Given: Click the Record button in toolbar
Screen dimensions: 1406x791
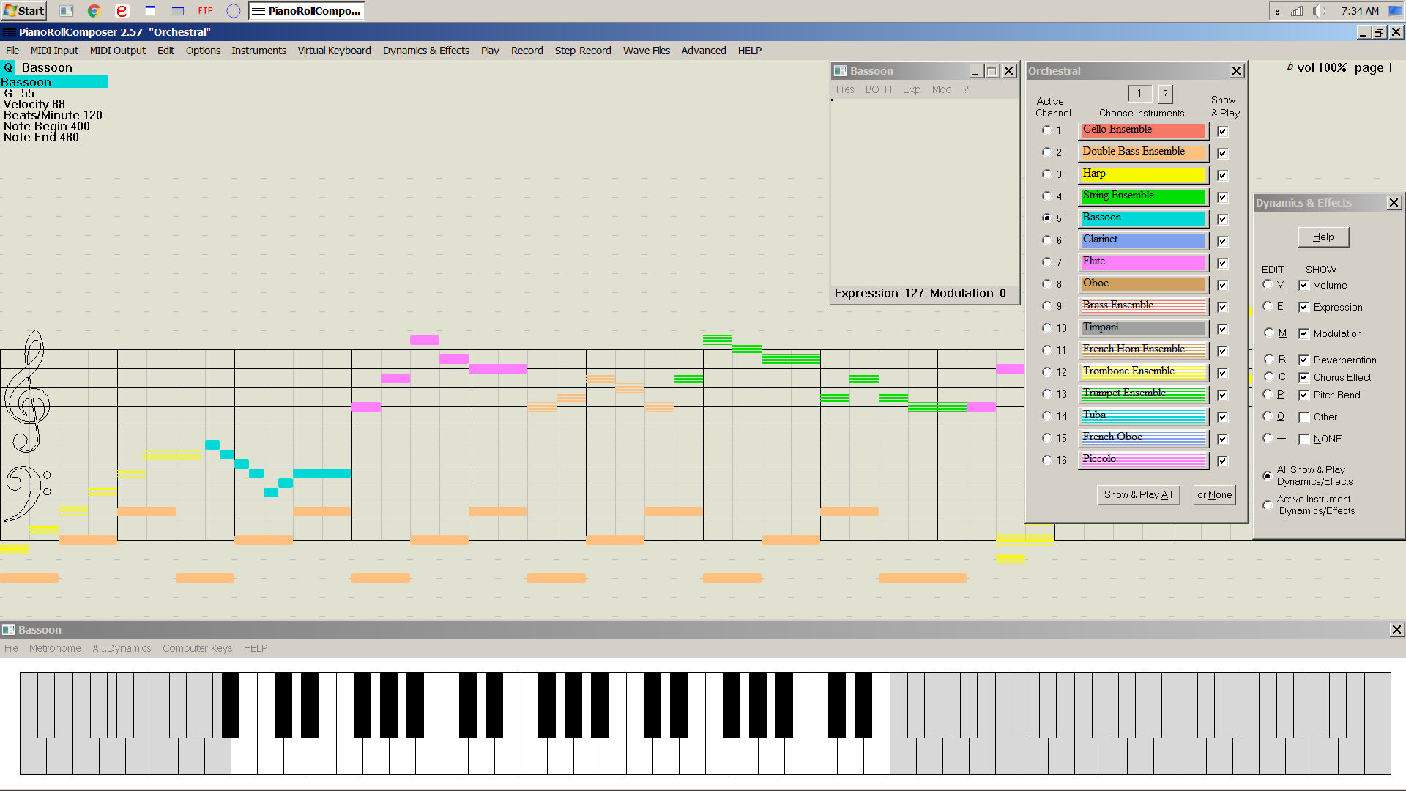Looking at the screenshot, I should tap(527, 51).
